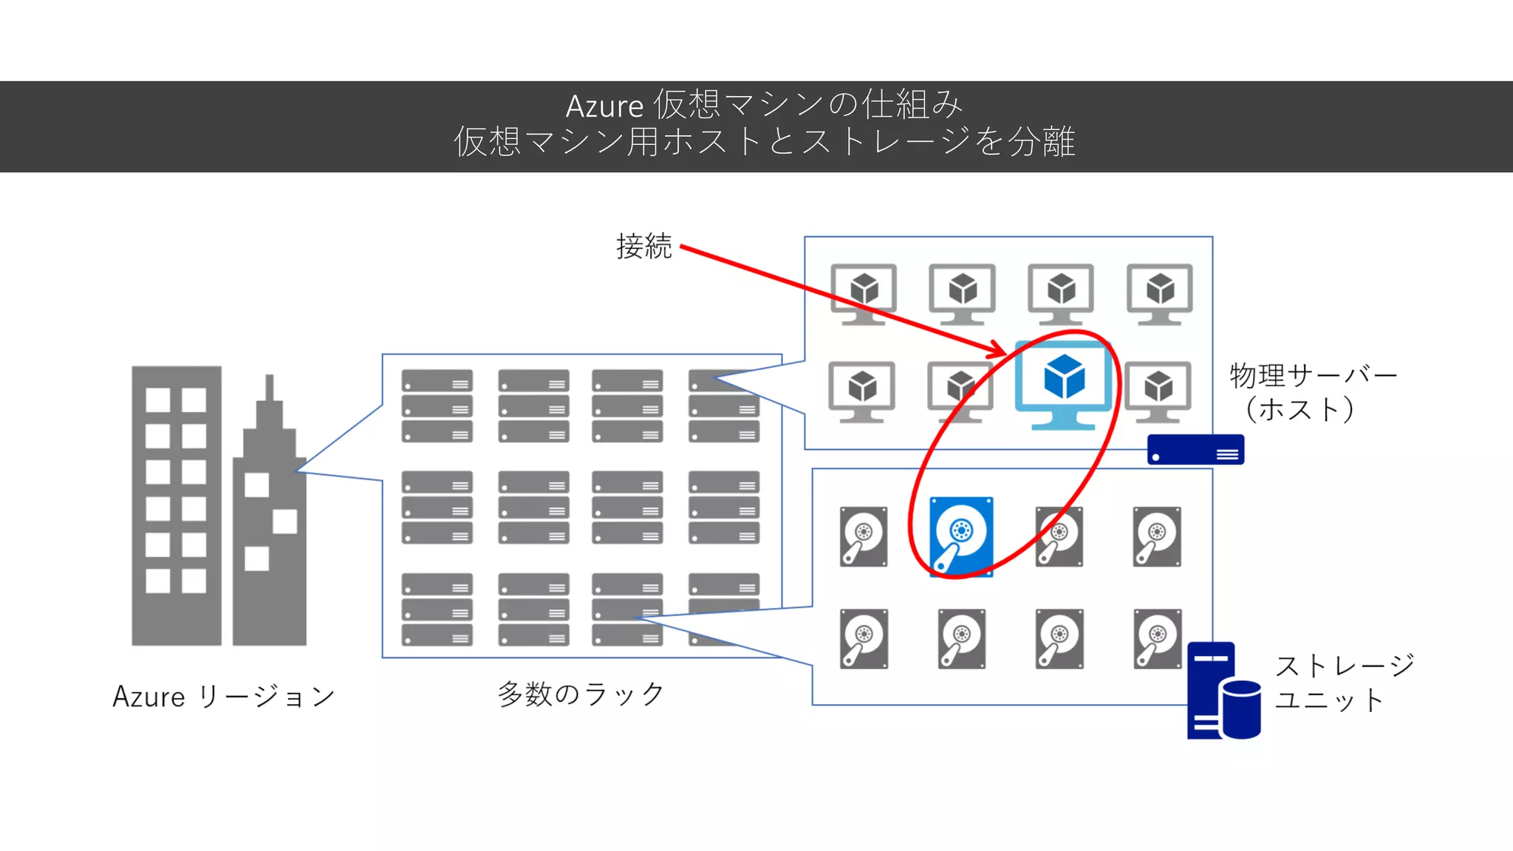
Task: Click the second rack stack in the last row
Action: tap(533, 609)
